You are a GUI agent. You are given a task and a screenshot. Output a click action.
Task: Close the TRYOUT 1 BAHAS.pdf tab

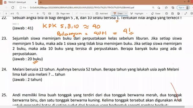[36, 2]
